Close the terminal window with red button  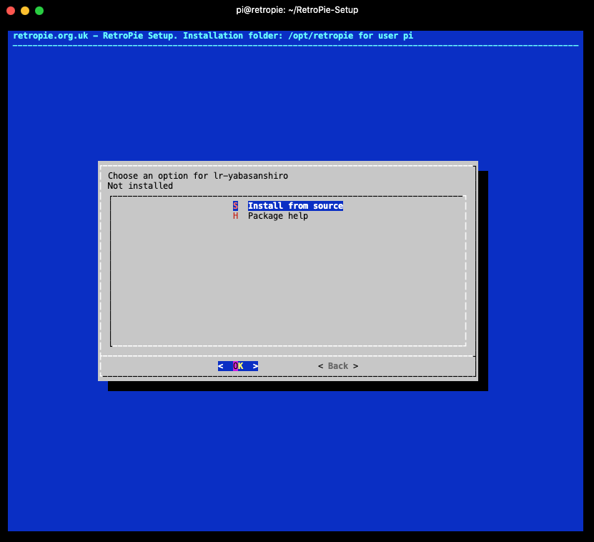click(11, 11)
